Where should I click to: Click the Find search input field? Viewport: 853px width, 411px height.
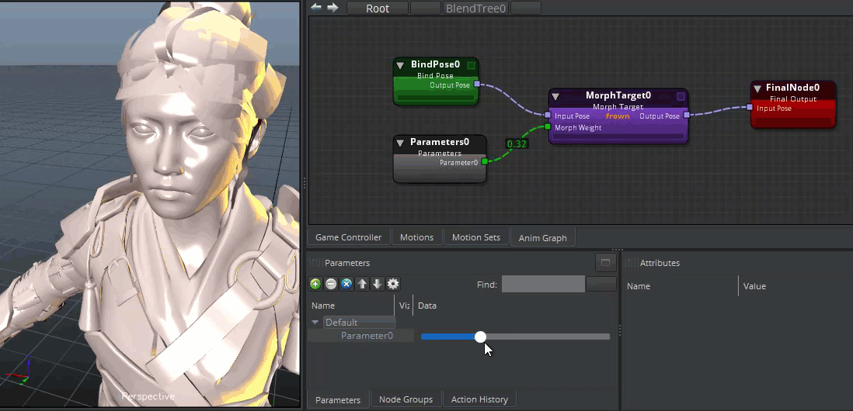point(543,285)
